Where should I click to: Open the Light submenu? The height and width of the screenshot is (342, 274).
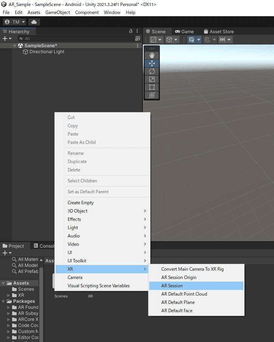pyautogui.click(x=102, y=228)
